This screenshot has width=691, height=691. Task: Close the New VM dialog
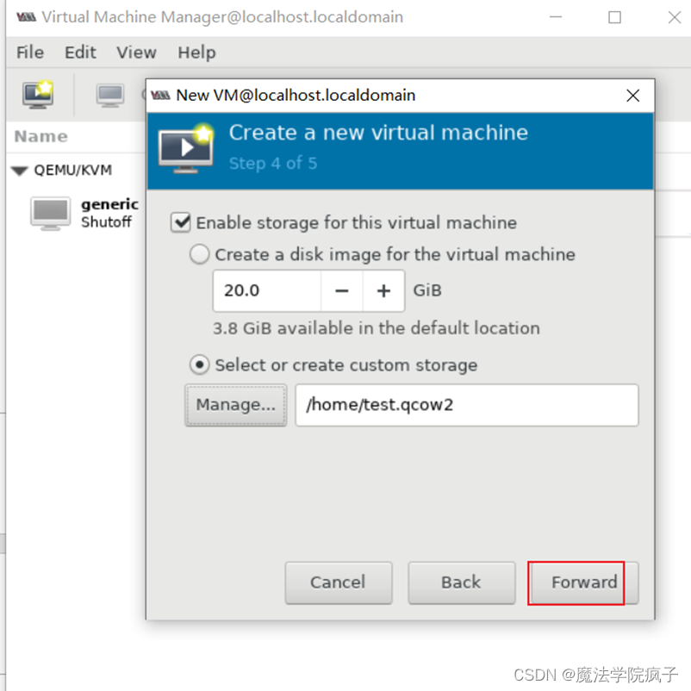click(632, 95)
